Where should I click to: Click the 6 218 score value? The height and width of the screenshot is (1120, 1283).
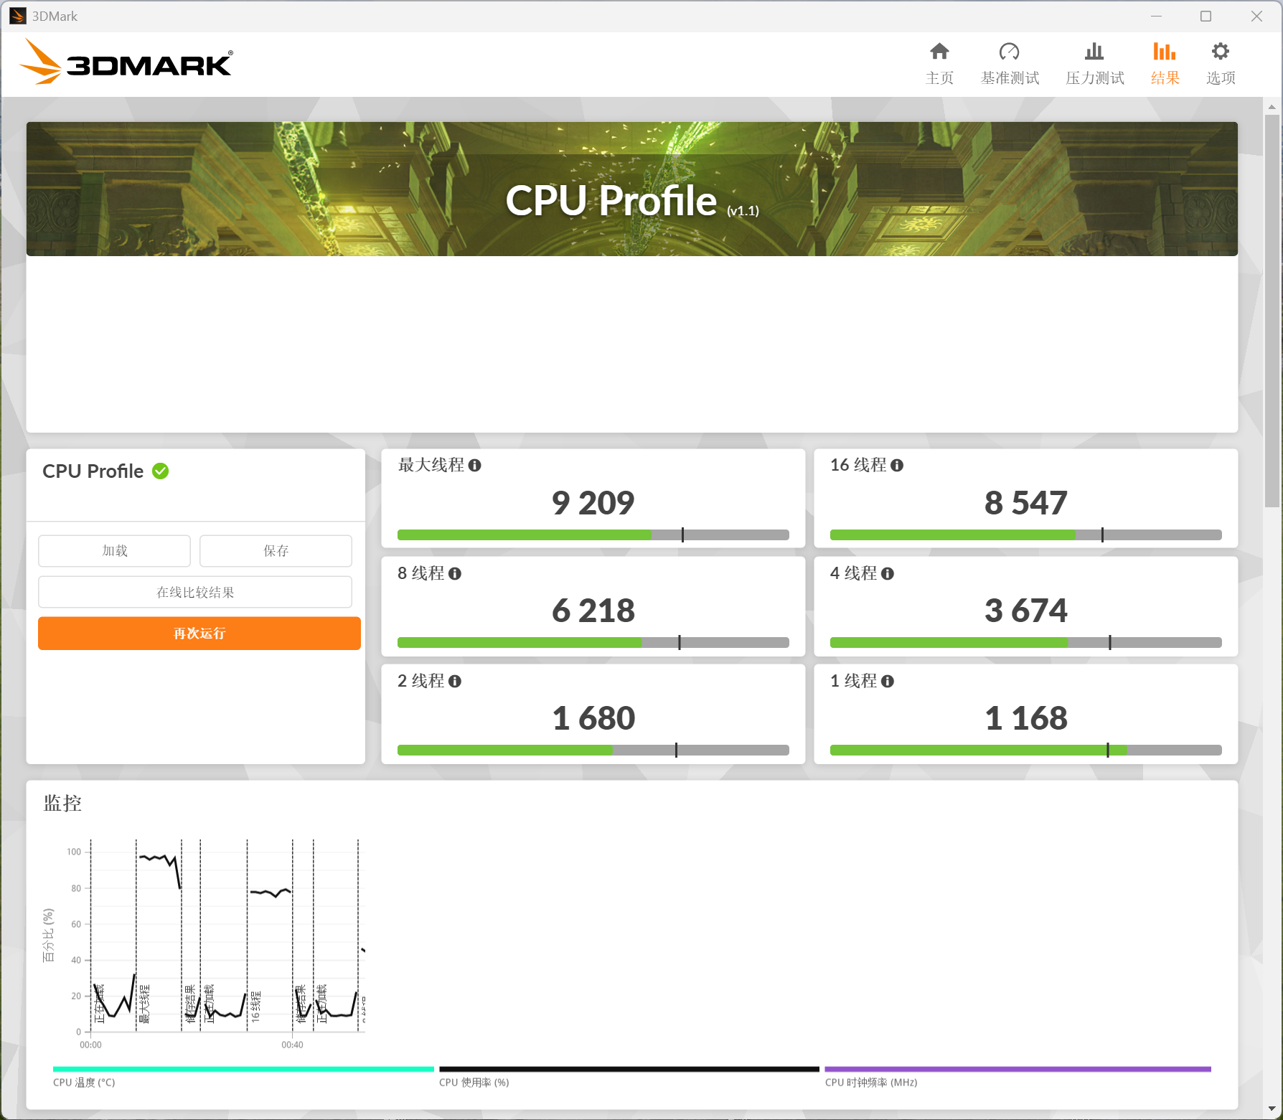coord(593,611)
